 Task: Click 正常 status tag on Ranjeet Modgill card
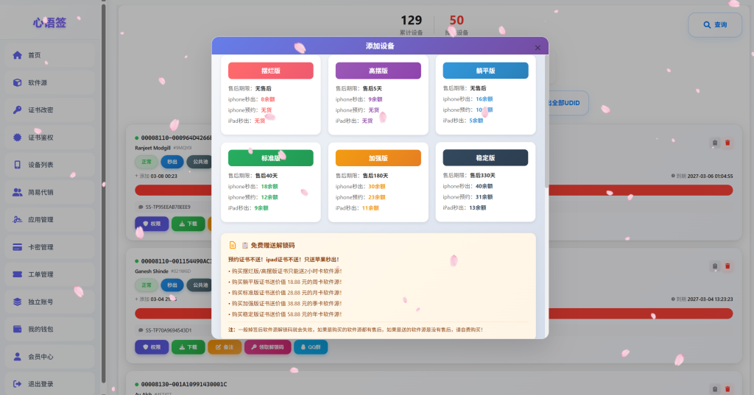(147, 162)
